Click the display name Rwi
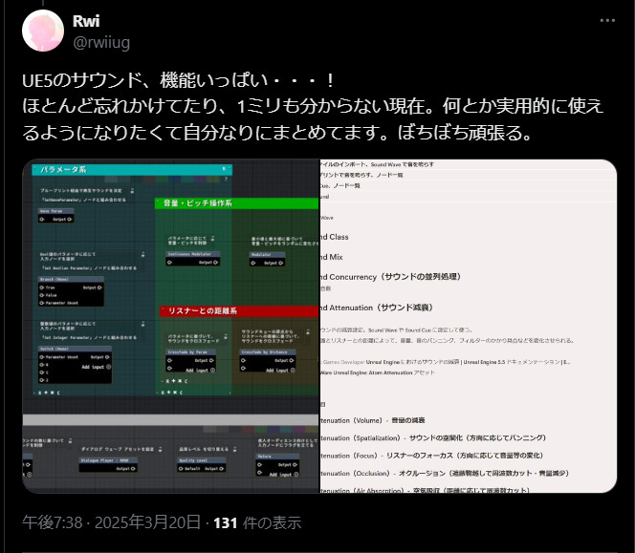 [x=86, y=21]
